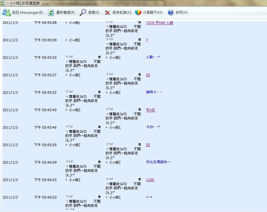Click the '55' link at 05:45:55
The width and height of the screenshot is (267, 212).
pos(148,145)
